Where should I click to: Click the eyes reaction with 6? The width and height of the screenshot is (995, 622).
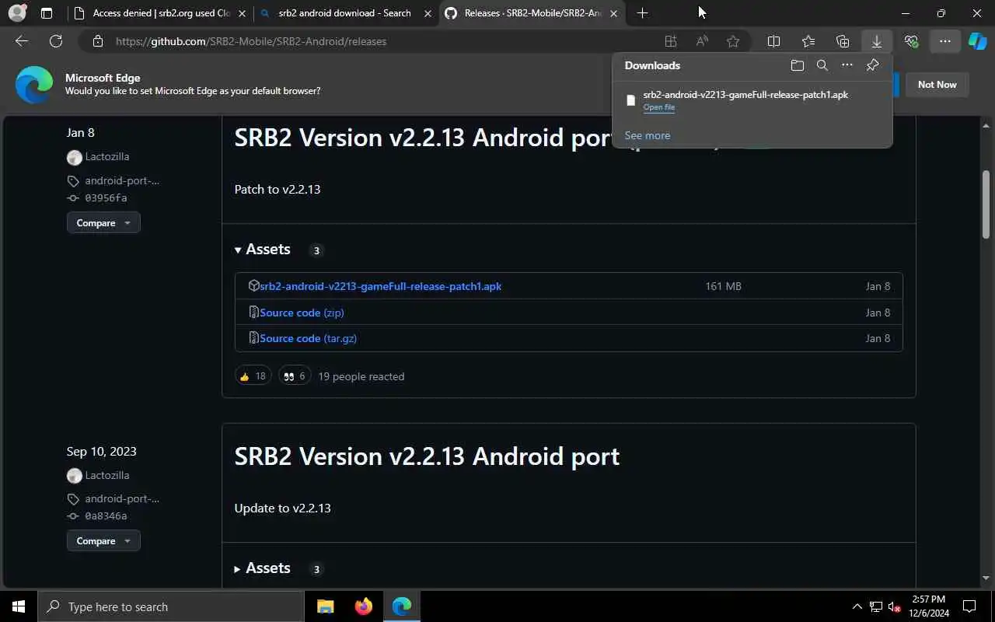pyautogui.click(x=295, y=376)
